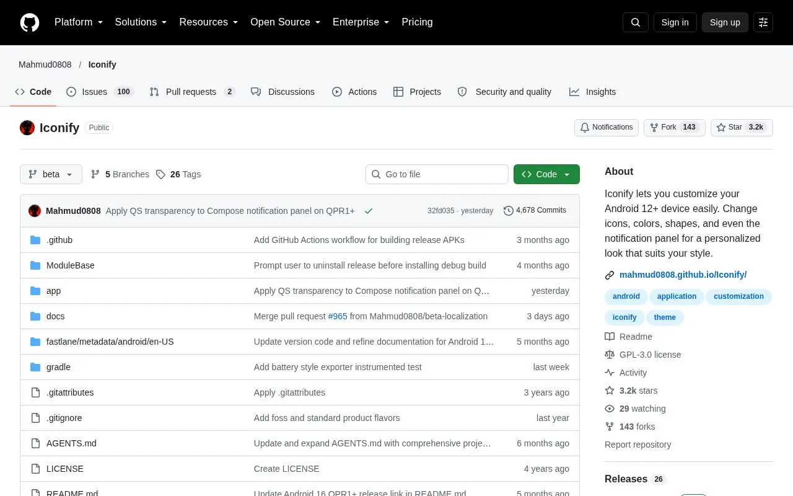Screen dimensions: 793x496
Task: Open commit hash 32fd035
Action: (x=440, y=211)
